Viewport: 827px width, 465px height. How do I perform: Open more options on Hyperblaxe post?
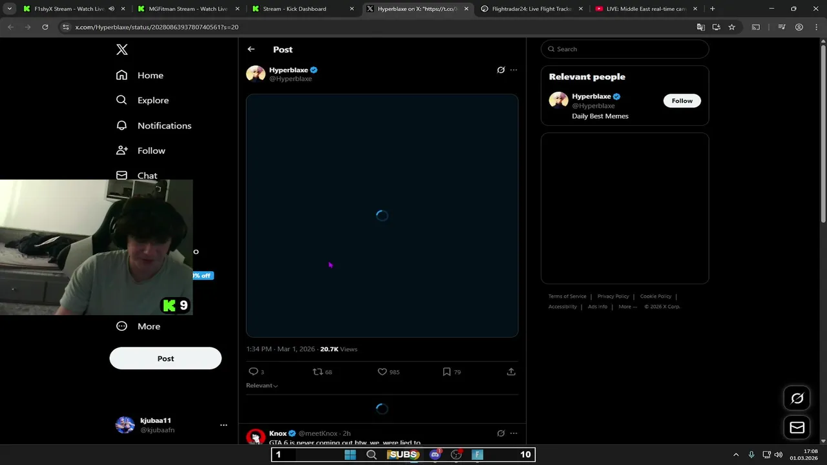514,70
